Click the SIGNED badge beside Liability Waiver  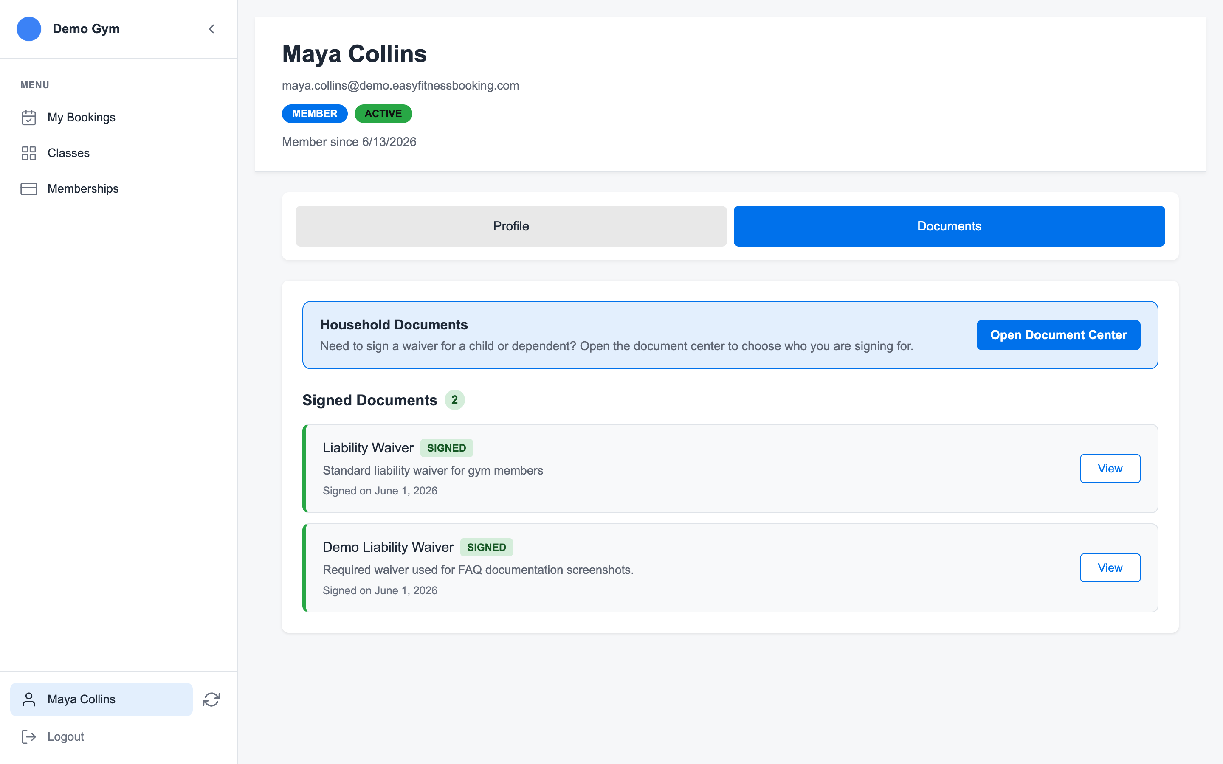(446, 448)
